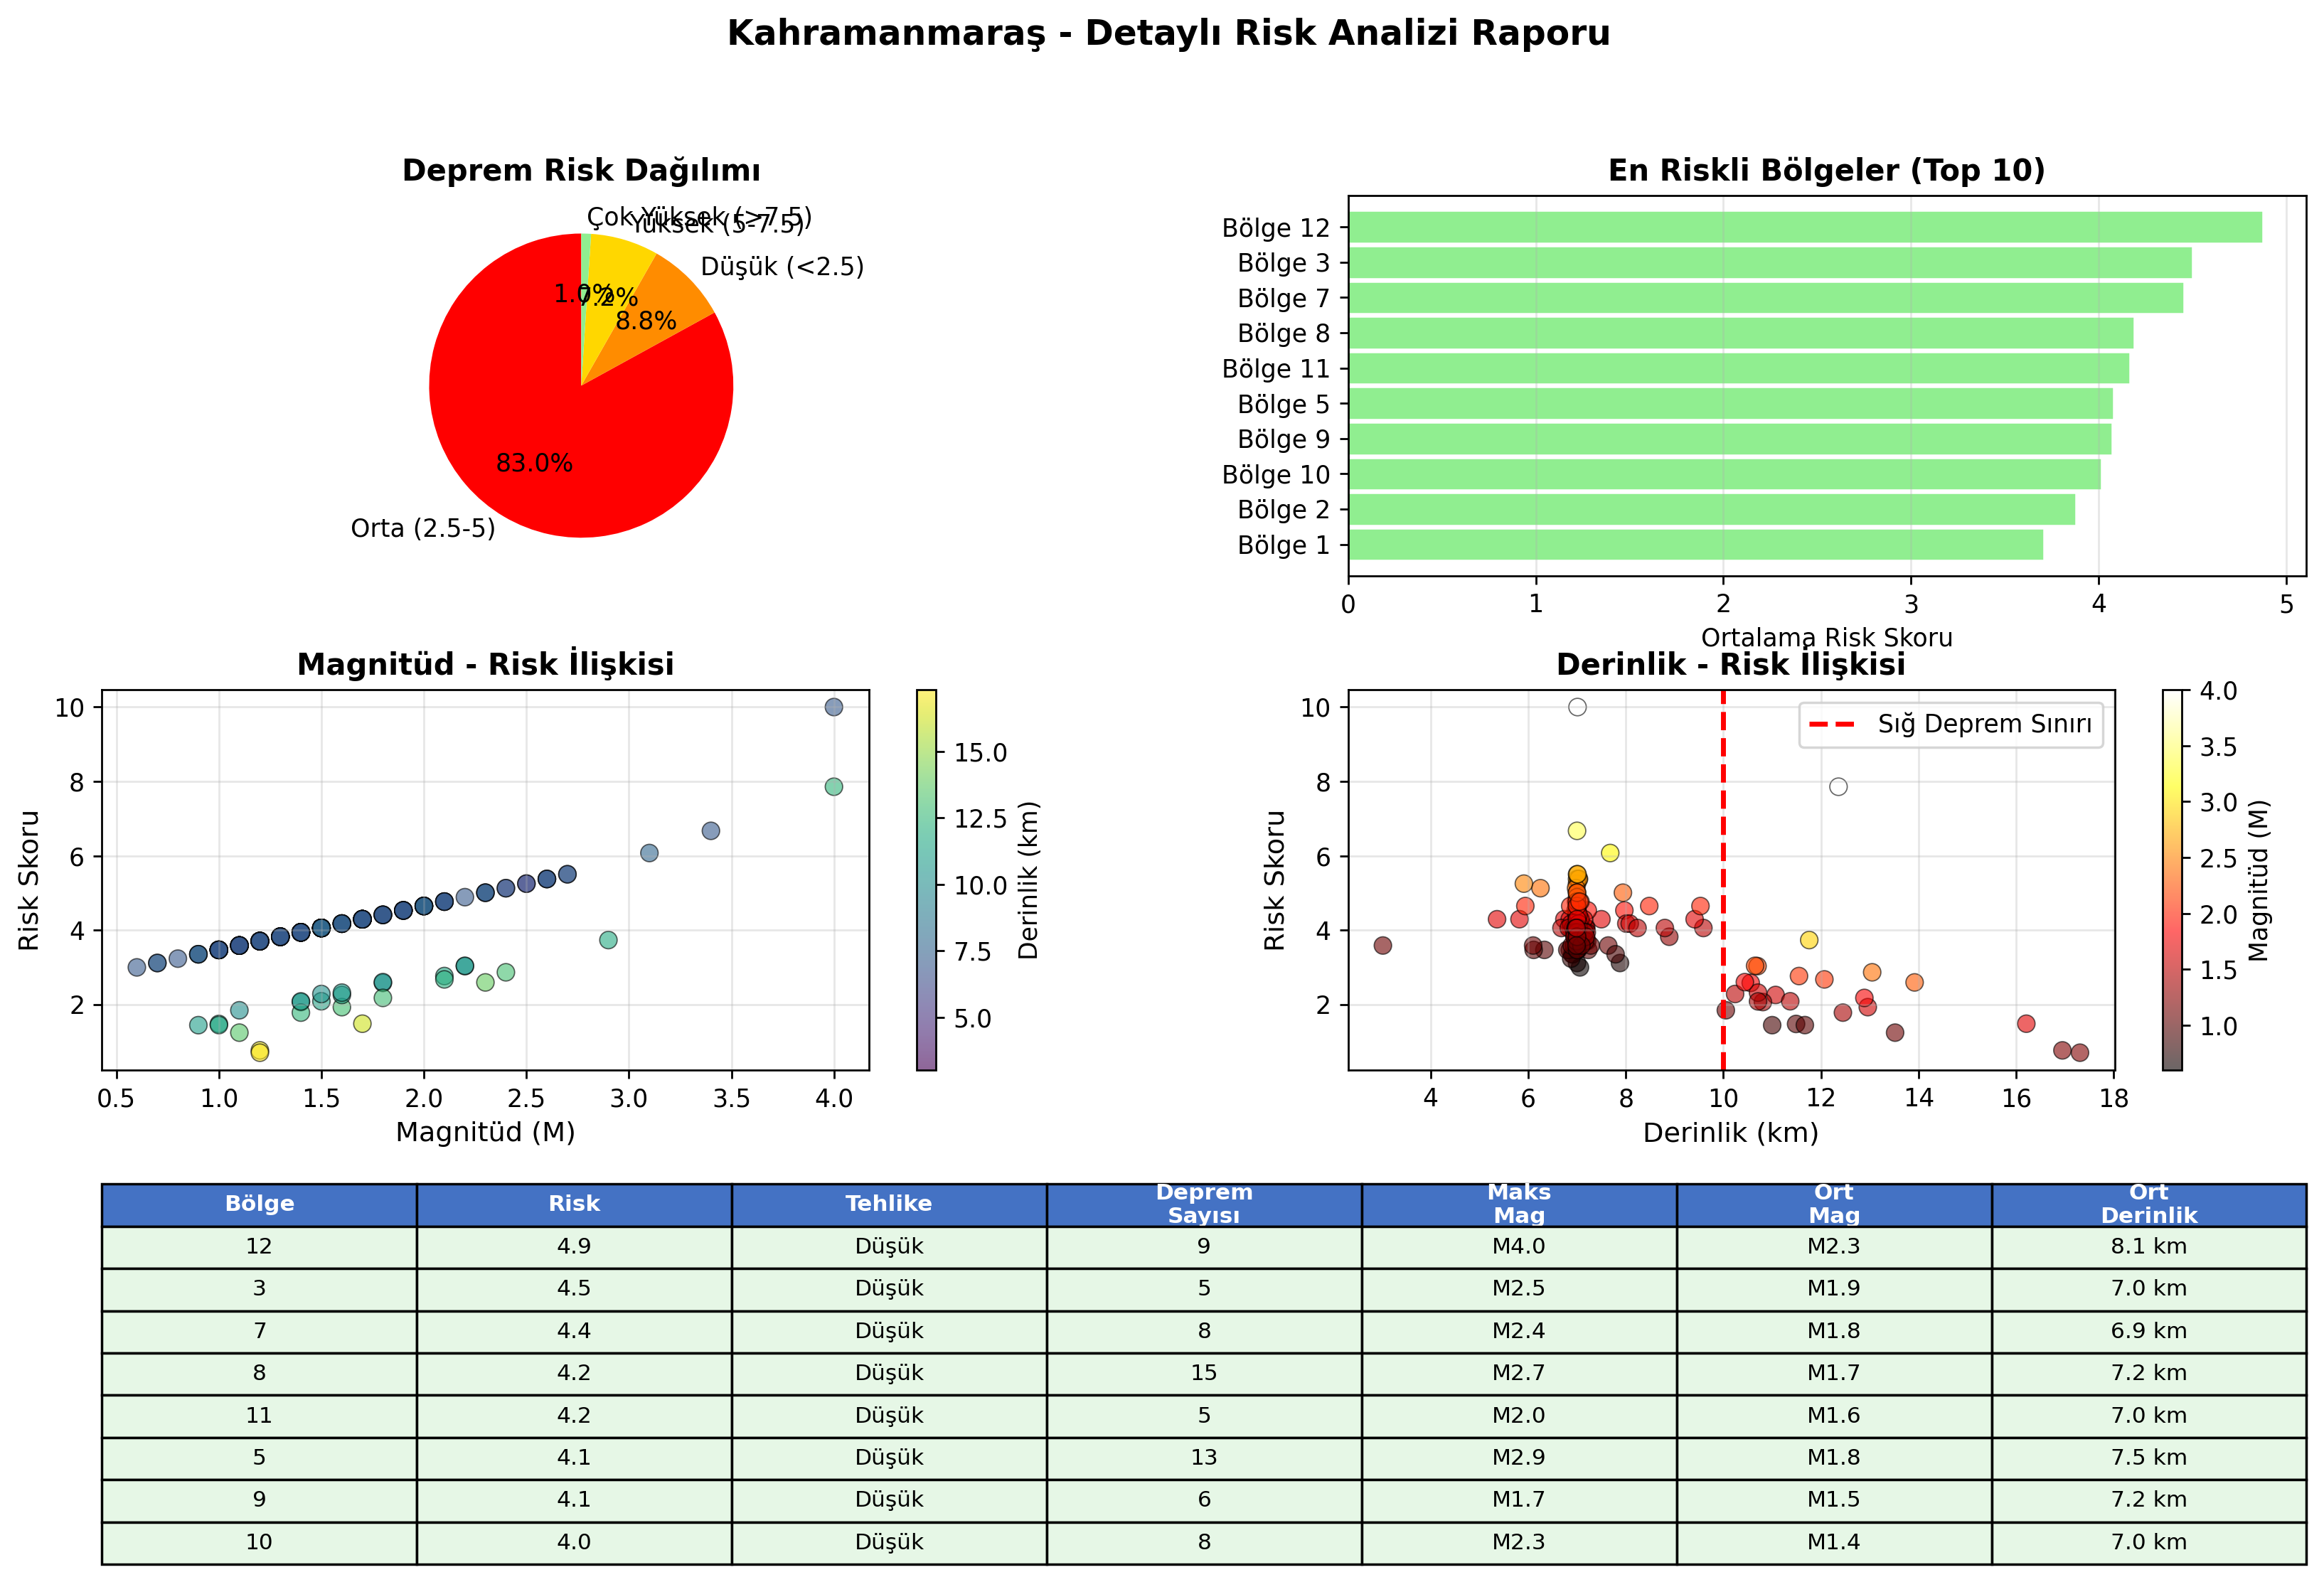Click the M1.5 Ort Mag cell

click(x=1834, y=1501)
